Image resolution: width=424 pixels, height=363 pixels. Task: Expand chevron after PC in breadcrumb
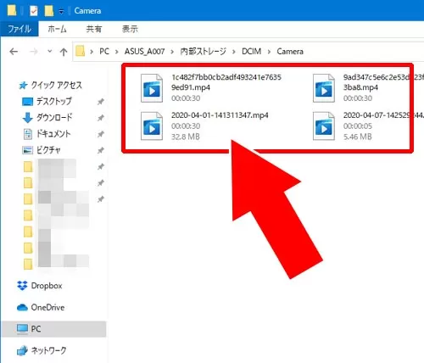tap(117, 52)
